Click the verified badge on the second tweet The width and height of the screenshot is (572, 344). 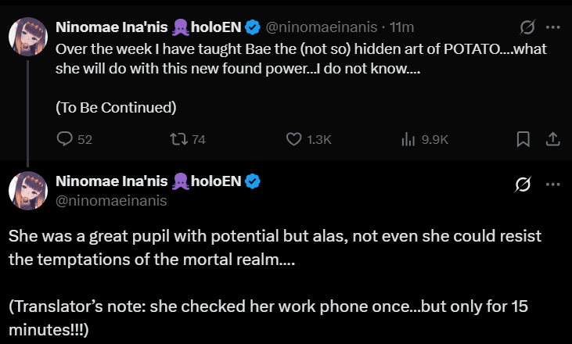253,182
